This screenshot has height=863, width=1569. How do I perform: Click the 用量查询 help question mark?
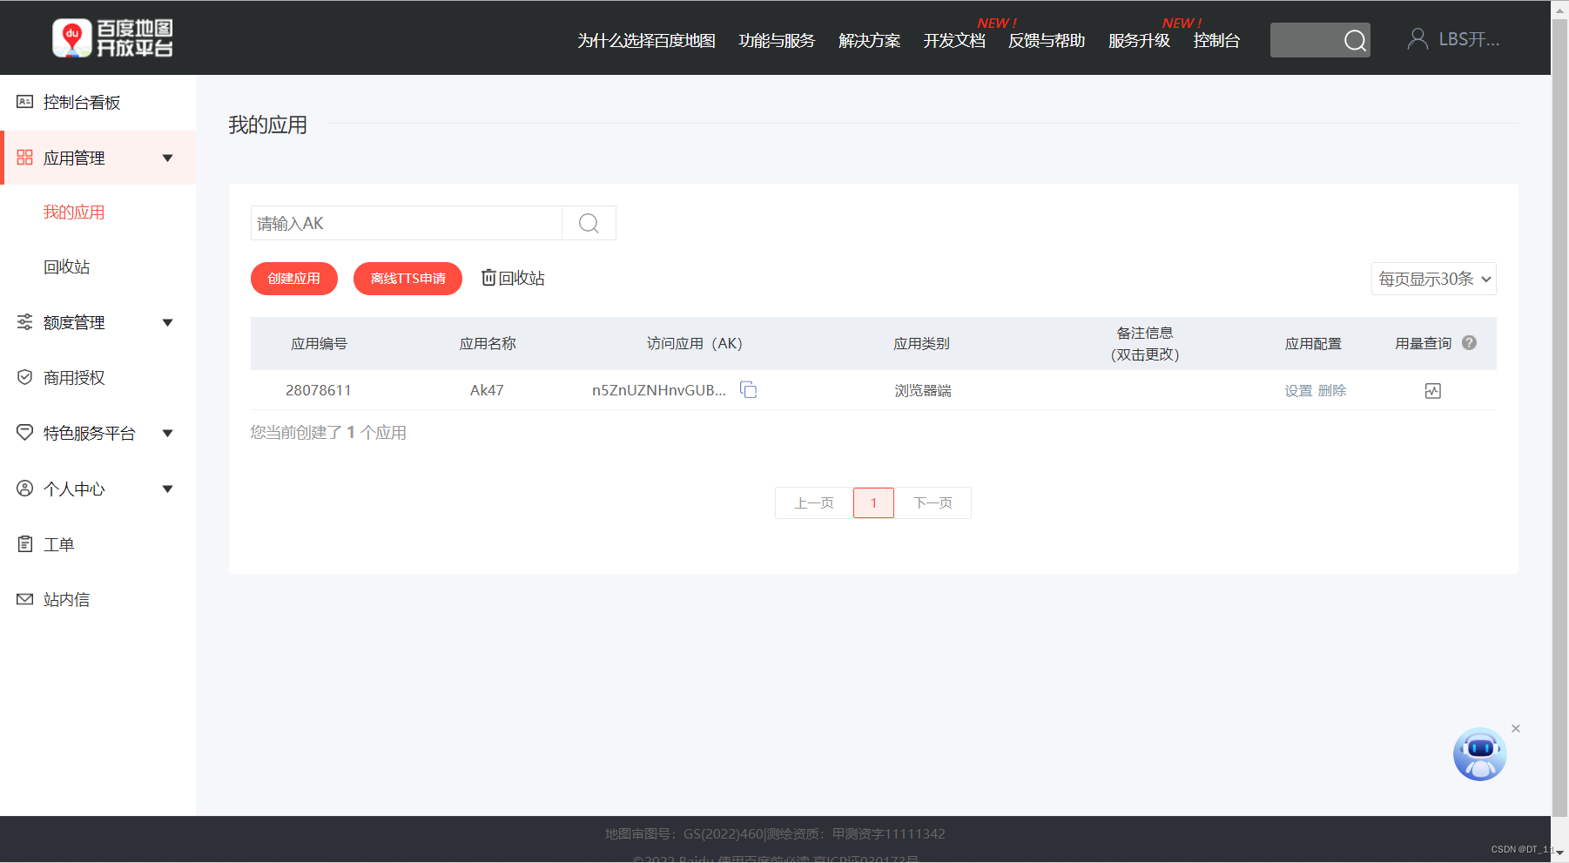click(x=1469, y=343)
